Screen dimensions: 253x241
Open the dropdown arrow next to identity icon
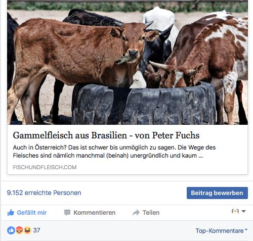[x=243, y=211]
